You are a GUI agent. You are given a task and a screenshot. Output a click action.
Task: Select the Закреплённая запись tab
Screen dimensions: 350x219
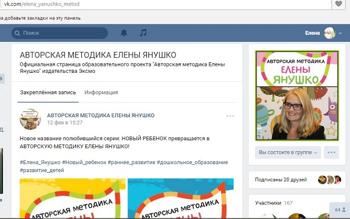click(x=48, y=92)
